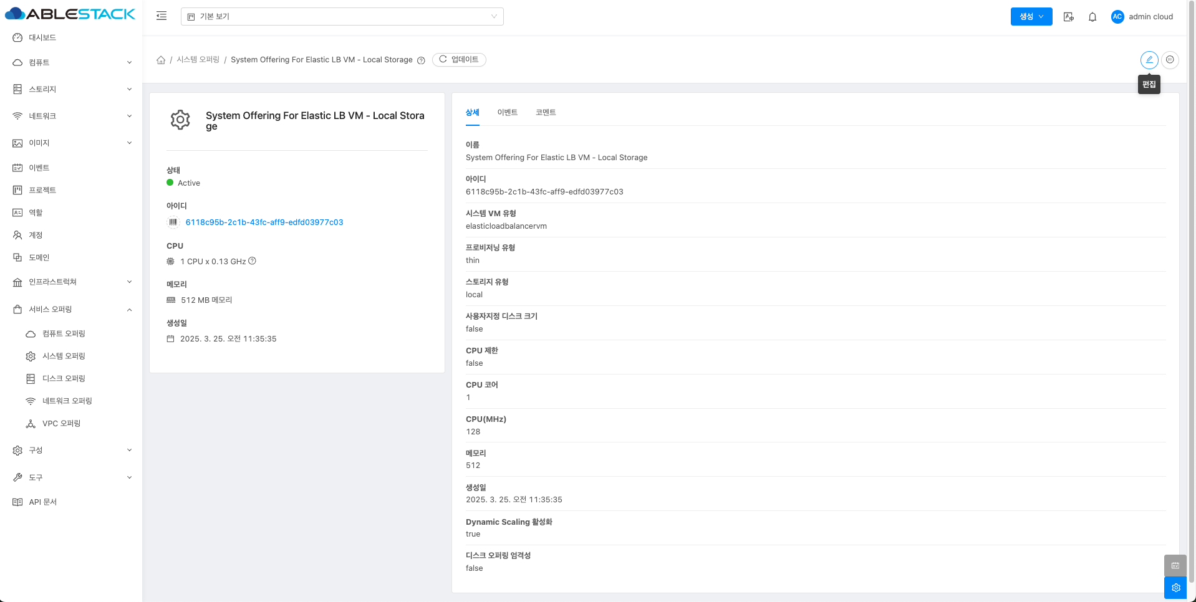Expand the 컴퓨트 sidebar menu
Screen dimensions: 1196x602
72,62
